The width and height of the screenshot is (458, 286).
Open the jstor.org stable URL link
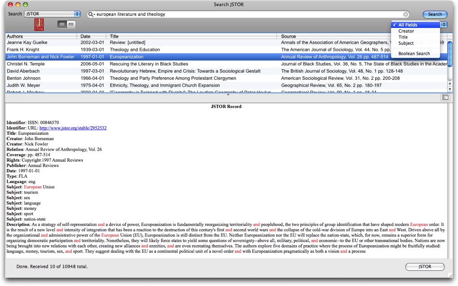point(73,128)
